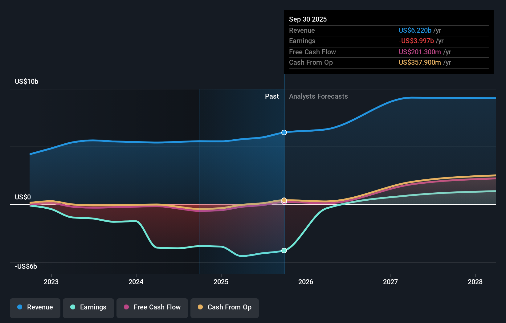The height and width of the screenshot is (323, 506).
Task: Switch to the Past section label
Action: pyautogui.click(x=272, y=96)
